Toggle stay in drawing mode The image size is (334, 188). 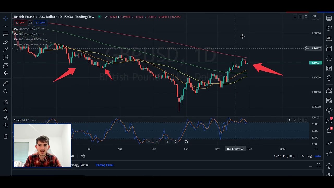[x=5, y=110]
